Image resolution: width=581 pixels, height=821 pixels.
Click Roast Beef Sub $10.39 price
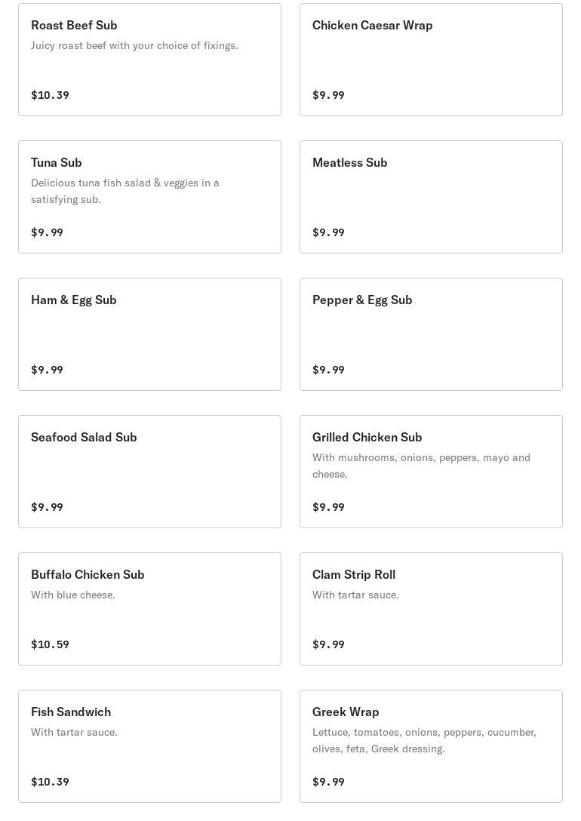50,95
